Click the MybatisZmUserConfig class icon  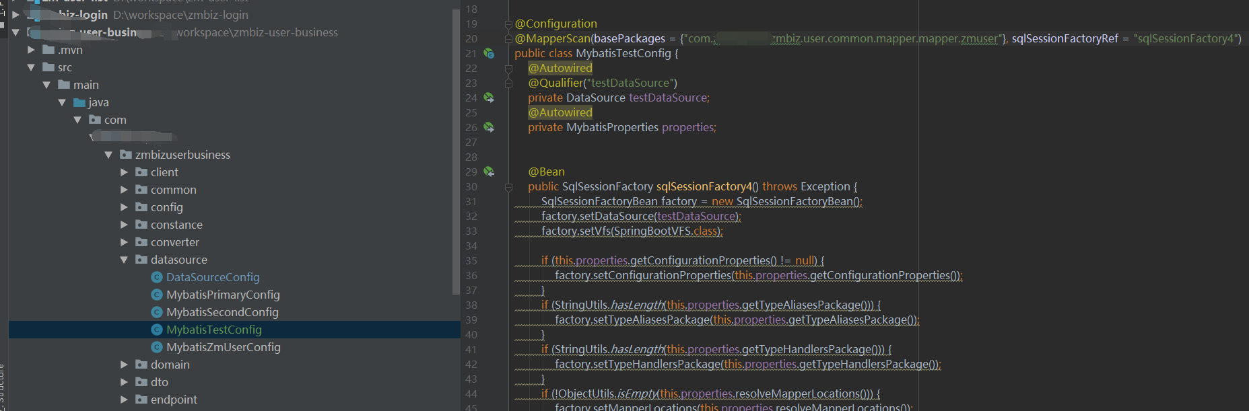coord(157,347)
